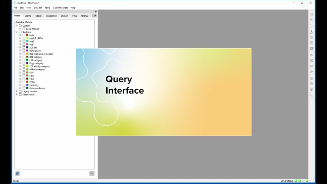Click the detach panel button above the tab bar
The height and width of the screenshot is (184, 327).
pyautogui.click(x=95, y=11)
